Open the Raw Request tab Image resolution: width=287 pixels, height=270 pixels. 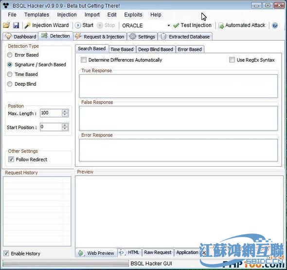158,252
